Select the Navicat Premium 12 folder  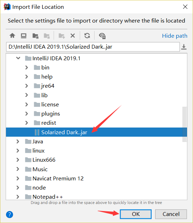click(96, 178)
